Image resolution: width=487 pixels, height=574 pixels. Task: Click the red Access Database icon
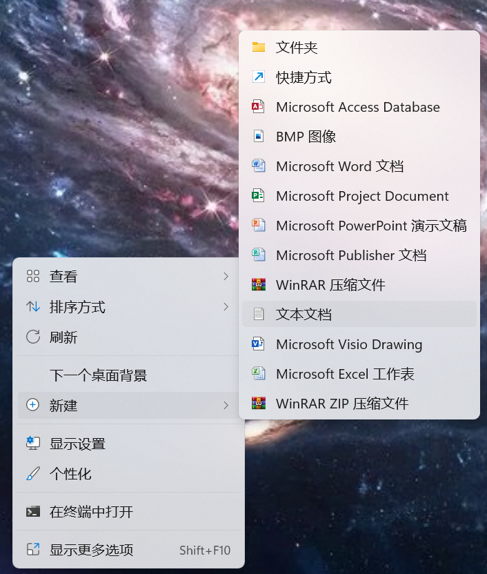click(x=258, y=106)
